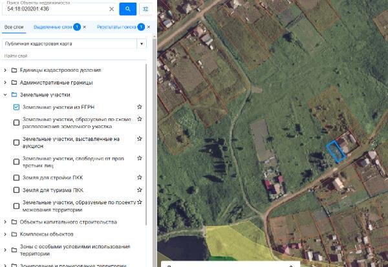This screenshot has width=388, height=267.
Task: Click the blue highlighted parcel on map
Action: [336, 152]
